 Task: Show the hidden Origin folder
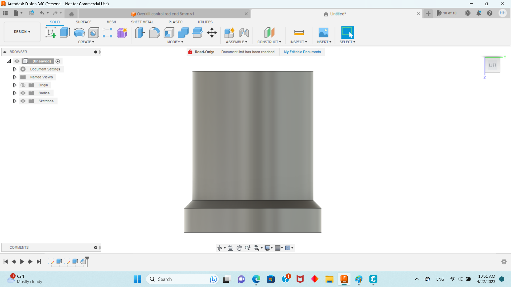[x=23, y=85]
